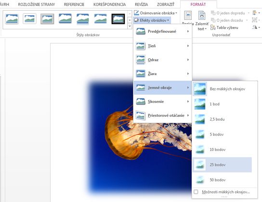Open the Žiara glow submenu
The width and height of the screenshot is (262, 202).
click(162, 74)
